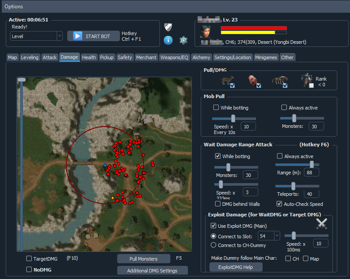
Task: Adjust Mob Pull Speed slider
Action: (233, 118)
